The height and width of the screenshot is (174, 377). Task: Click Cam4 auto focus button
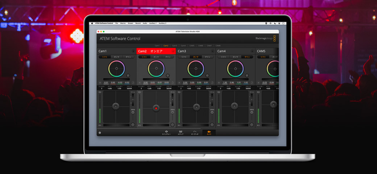[252, 125]
